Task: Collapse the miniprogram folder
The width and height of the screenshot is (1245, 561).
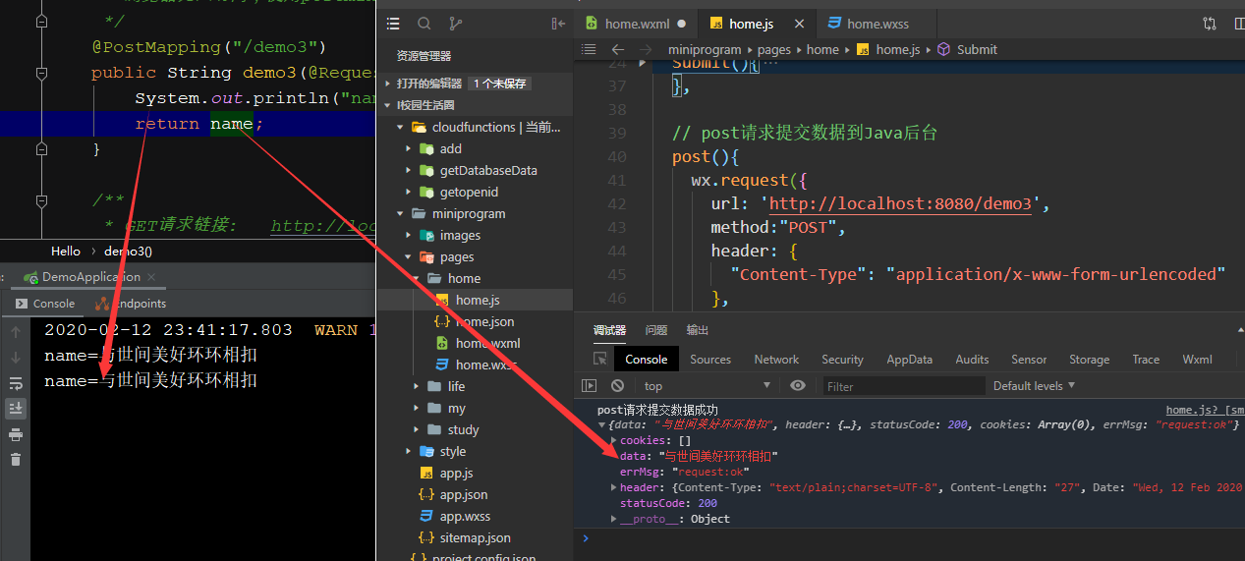Action: pyautogui.click(x=400, y=213)
